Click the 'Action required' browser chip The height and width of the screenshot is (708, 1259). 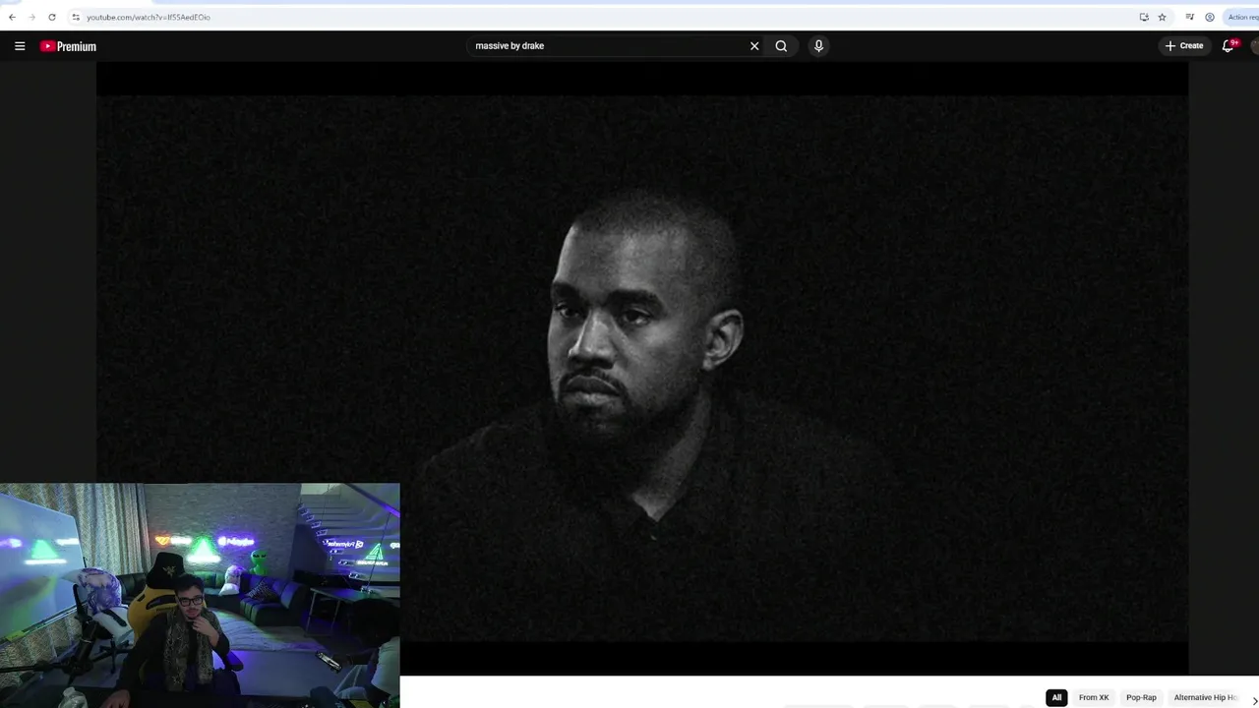coord(1241,17)
